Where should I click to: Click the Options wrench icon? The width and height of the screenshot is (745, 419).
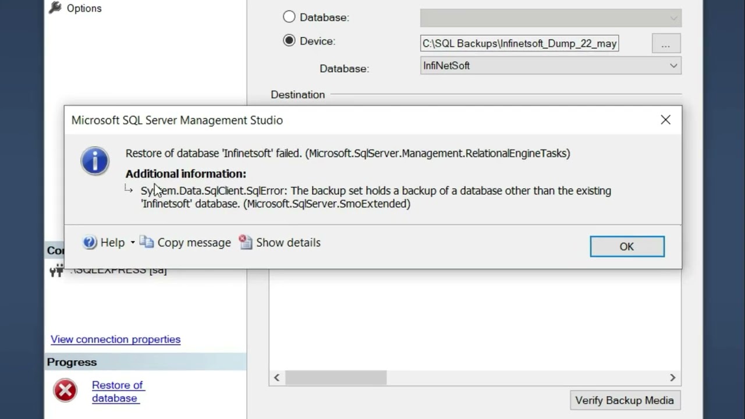(x=55, y=8)
